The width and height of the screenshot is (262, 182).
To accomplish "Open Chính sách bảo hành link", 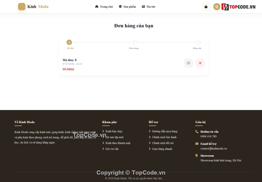I will point(164,137).
